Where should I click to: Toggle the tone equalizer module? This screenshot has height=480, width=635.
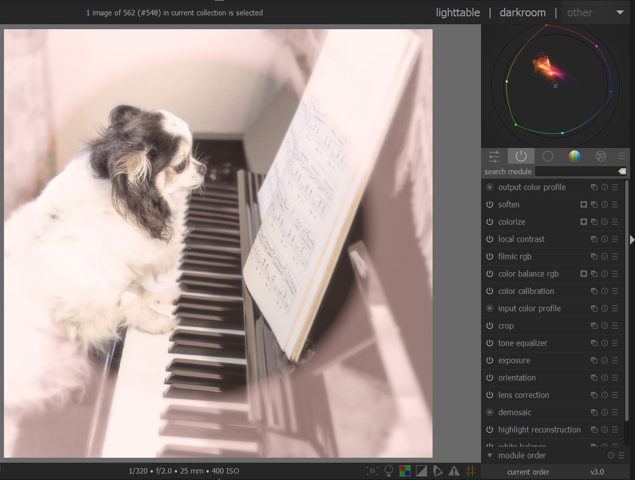point(489,343)
